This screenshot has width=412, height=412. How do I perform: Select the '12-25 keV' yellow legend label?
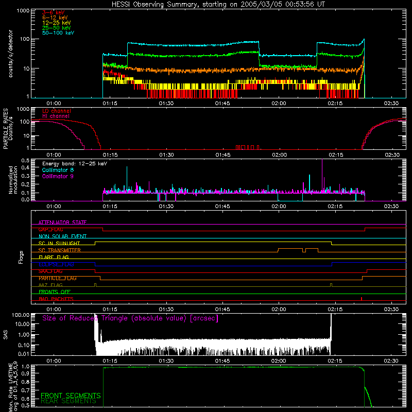[57, 23]
